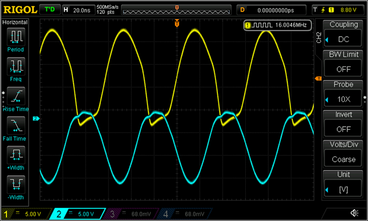Screen dimensions: 368x221
Task: Select the Fall Time measurement icon
Action: tap(16, 126)
